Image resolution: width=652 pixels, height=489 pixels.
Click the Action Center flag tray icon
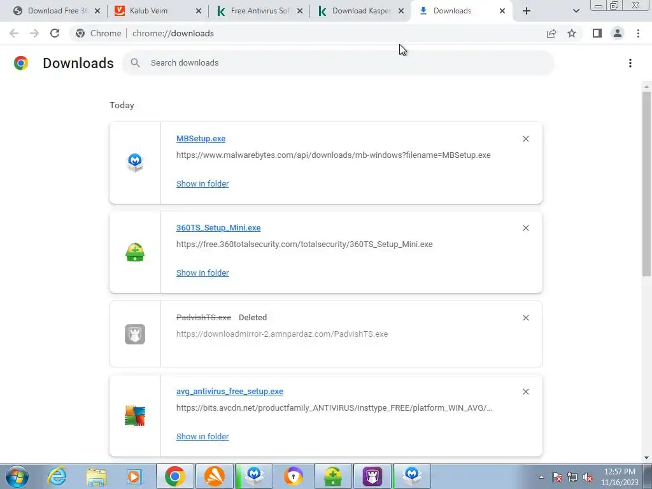point(557,477)
